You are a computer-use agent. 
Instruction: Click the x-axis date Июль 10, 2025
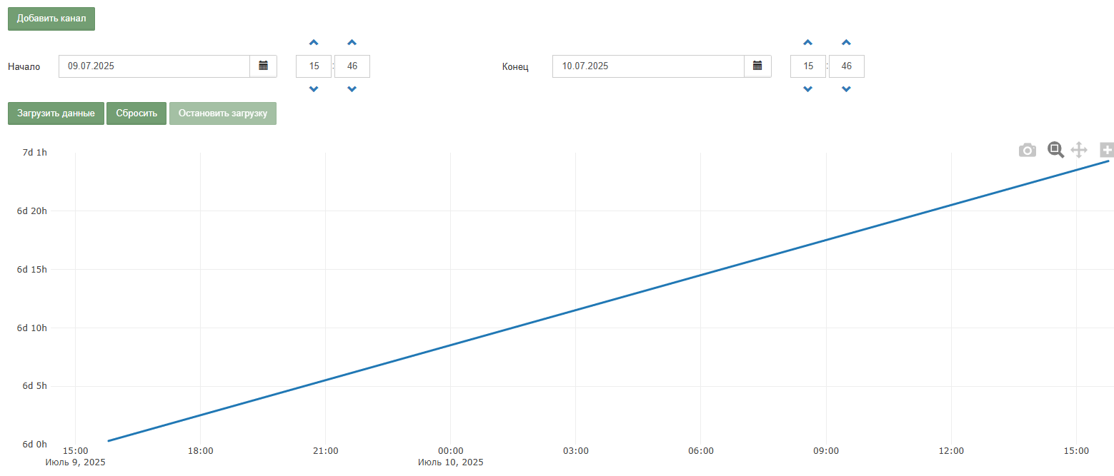tap(451, 462)
